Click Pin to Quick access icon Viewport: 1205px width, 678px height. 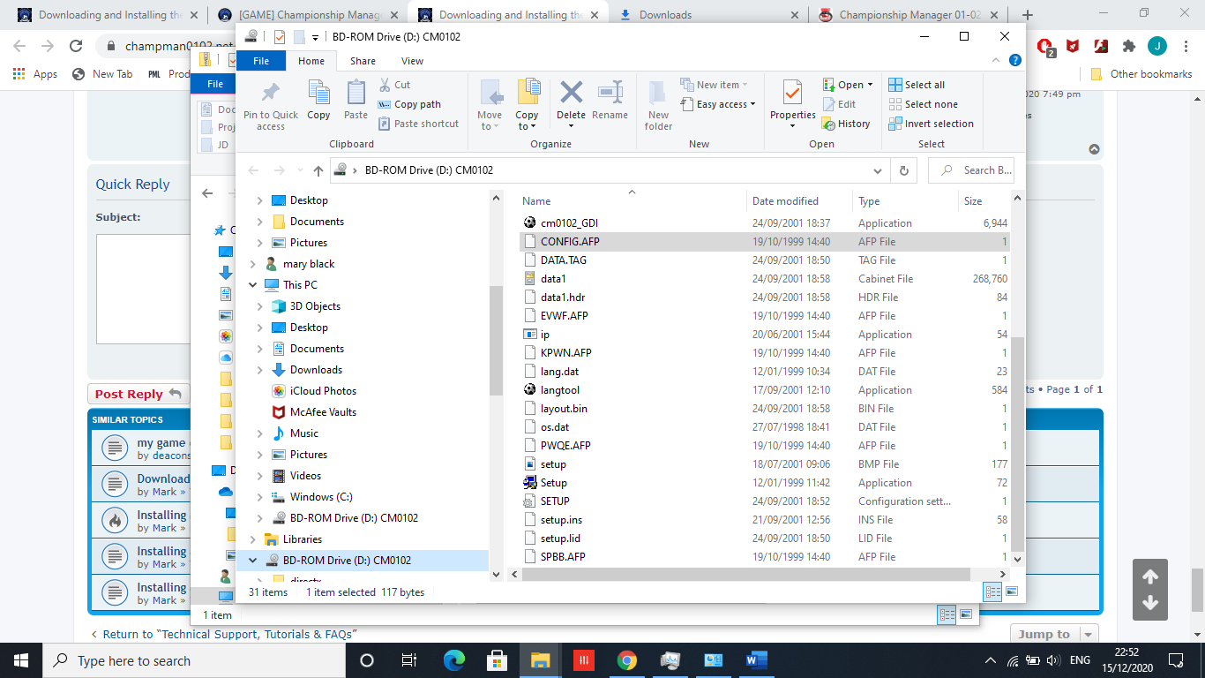point(271,93)
